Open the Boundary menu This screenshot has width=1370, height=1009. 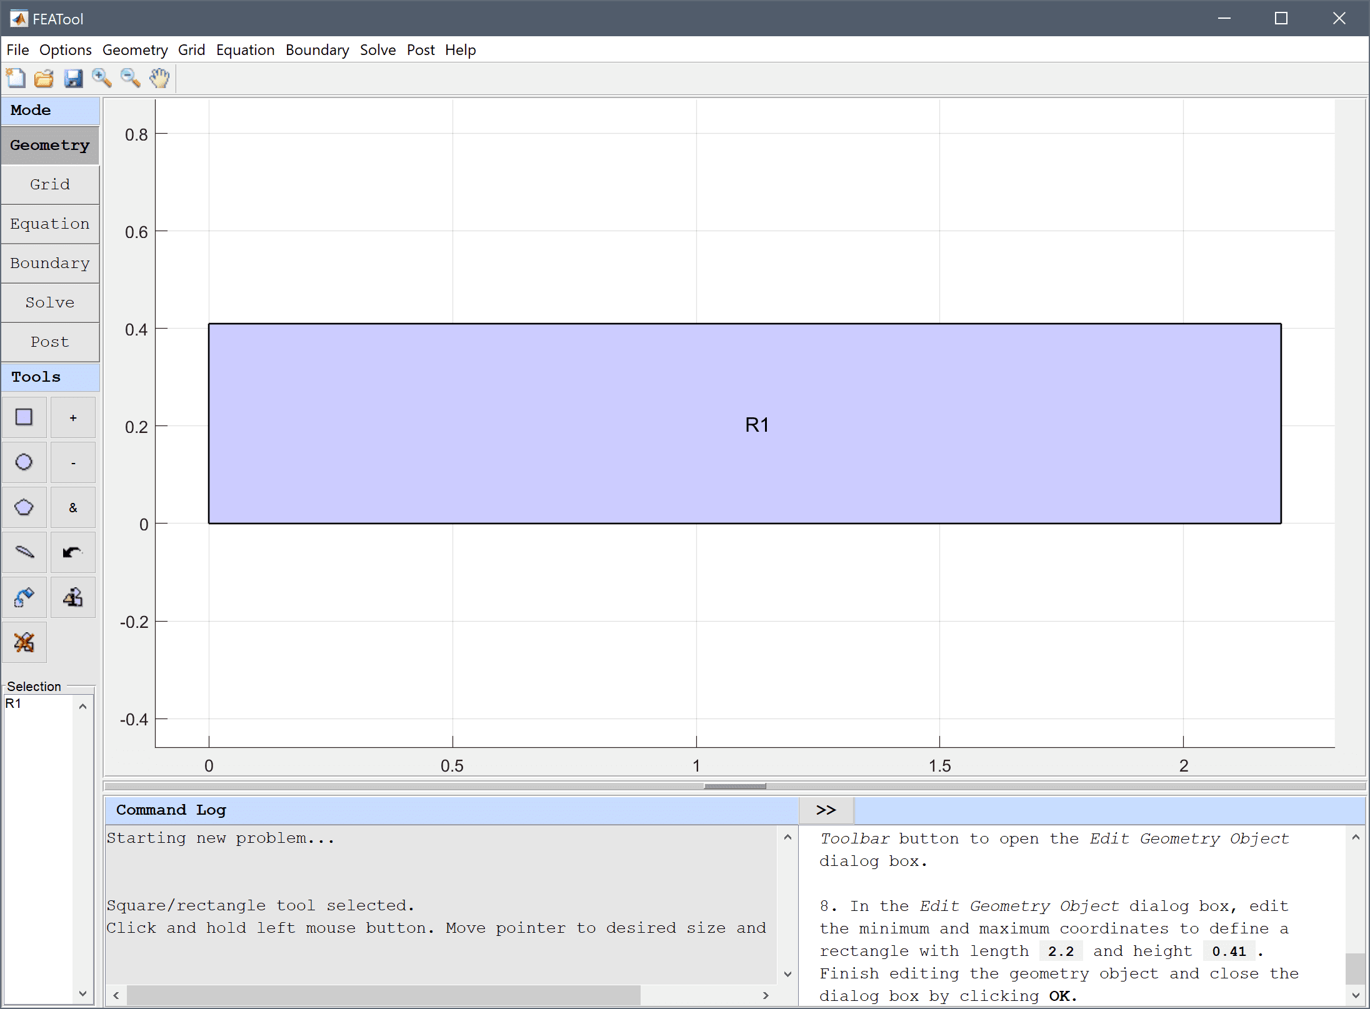point(317,50)
